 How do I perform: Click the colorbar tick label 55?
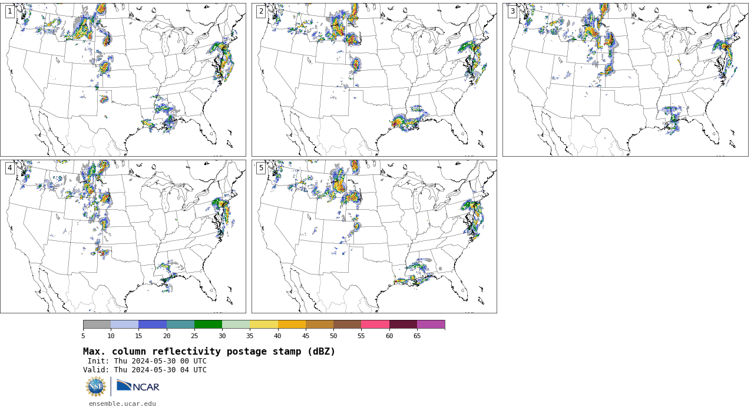(361, 336)
